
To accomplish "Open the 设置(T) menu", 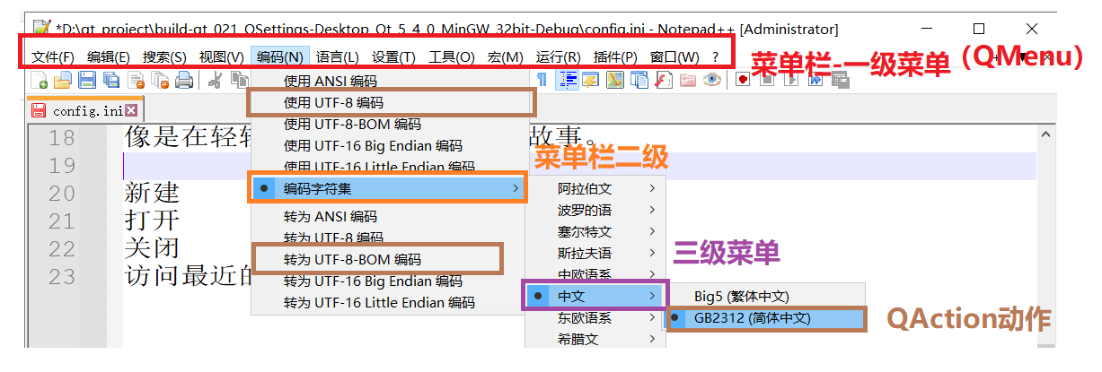I will 393,56.
